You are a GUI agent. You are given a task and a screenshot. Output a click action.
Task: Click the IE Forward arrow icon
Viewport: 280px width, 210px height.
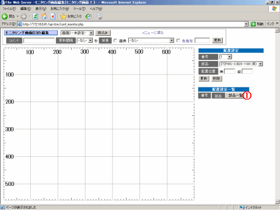tap(24, 16)
